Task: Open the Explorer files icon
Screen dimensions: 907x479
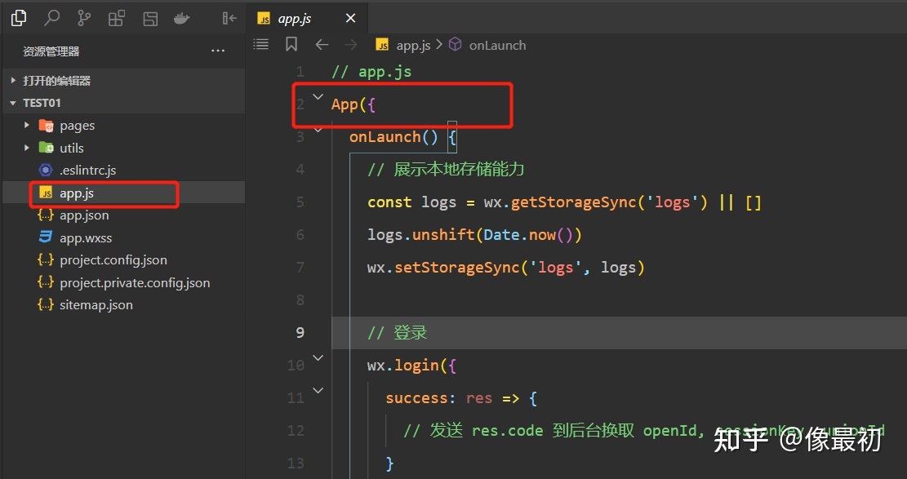Action: 18,18
